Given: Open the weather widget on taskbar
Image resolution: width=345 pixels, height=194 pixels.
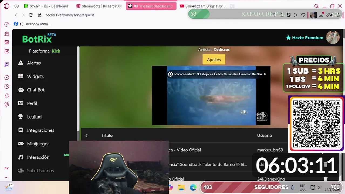Looking at the screenshot, I should coord(9,187).
